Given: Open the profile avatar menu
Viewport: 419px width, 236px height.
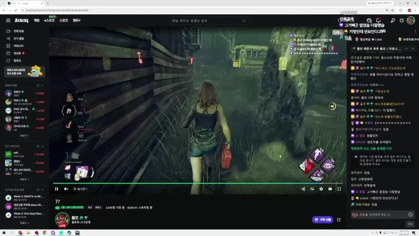Looking at the screenshot, I should click(x=411, y=21).
